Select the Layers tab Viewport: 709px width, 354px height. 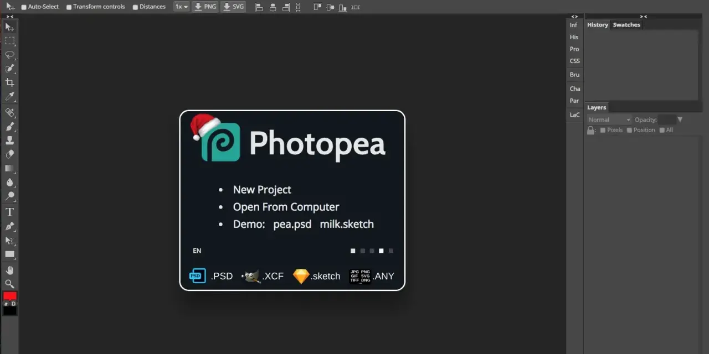pos(597,107)
